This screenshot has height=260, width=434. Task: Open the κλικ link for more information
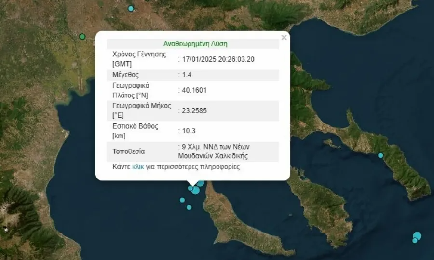(137, 167)
